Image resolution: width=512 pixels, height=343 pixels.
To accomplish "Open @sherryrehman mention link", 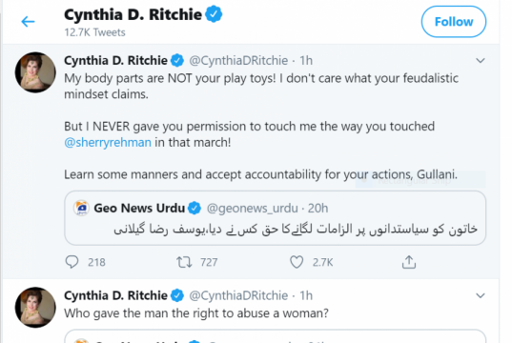I will (x=108, y=143).
